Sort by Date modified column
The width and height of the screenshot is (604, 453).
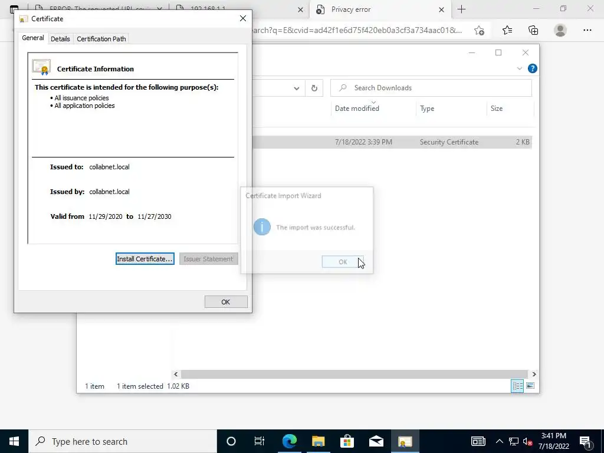(x=357, y=109)
